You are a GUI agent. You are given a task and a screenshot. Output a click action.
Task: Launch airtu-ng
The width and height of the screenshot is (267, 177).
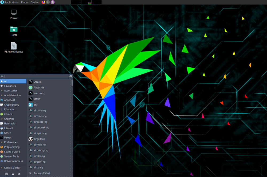coord(49,167)
